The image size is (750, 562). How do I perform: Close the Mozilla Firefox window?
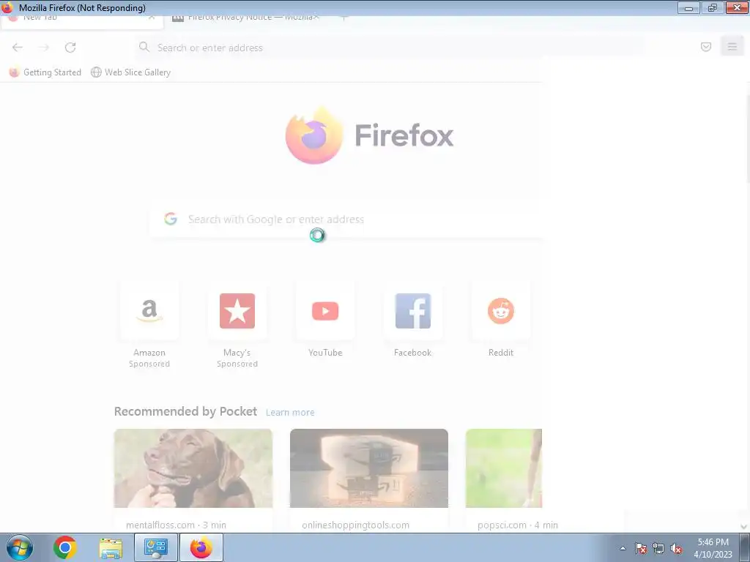pyautogui.click(x=737, y=7)
